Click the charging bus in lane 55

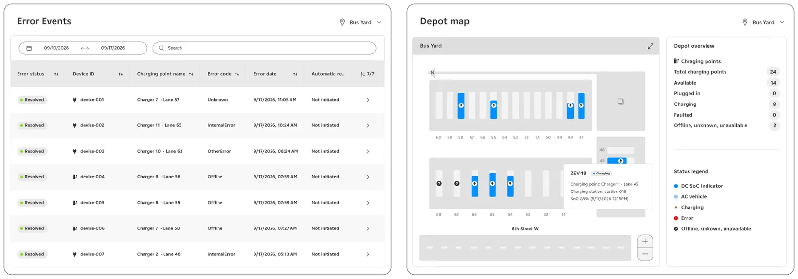pos(494,105)
